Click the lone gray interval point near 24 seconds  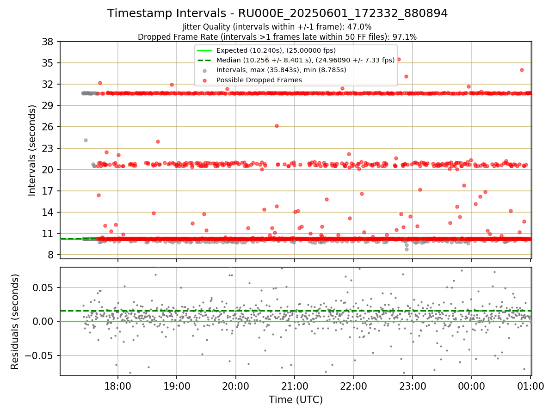pos(86,140)
